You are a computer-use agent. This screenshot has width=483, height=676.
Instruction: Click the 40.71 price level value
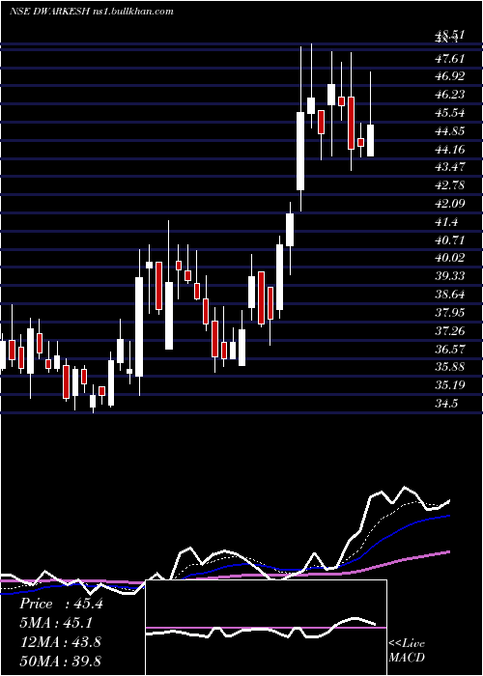click(450, 239)
